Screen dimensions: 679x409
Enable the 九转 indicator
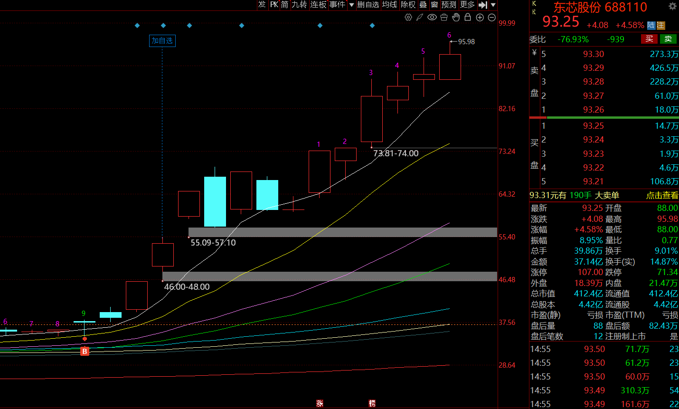click(x=299, y=5)
